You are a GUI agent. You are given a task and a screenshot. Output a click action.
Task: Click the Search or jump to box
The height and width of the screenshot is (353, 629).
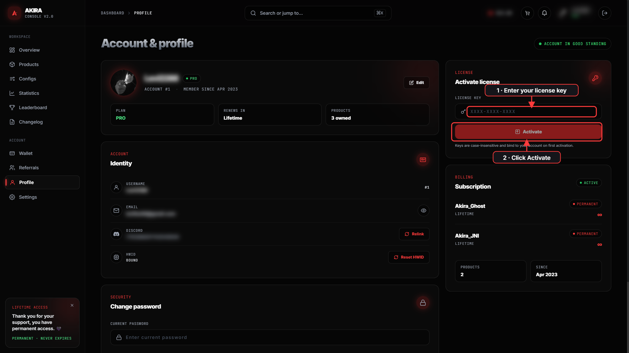click(318, 13)
